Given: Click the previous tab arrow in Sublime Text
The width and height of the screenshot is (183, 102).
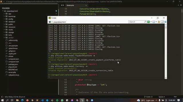Looking at the screenshot, I should coord(61,5).
